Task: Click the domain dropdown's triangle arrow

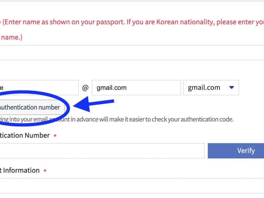Action: pyautogui.click(x=231, y=88)
